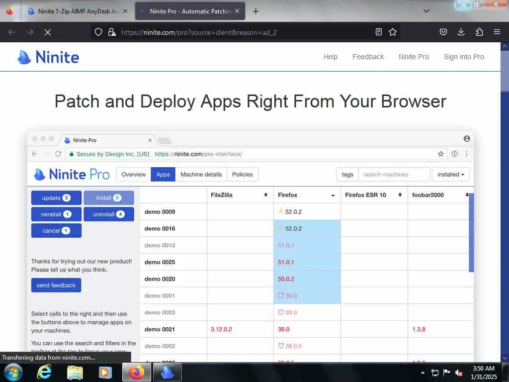Open Windows Explorer folder on taskbar

pos(75,373)
